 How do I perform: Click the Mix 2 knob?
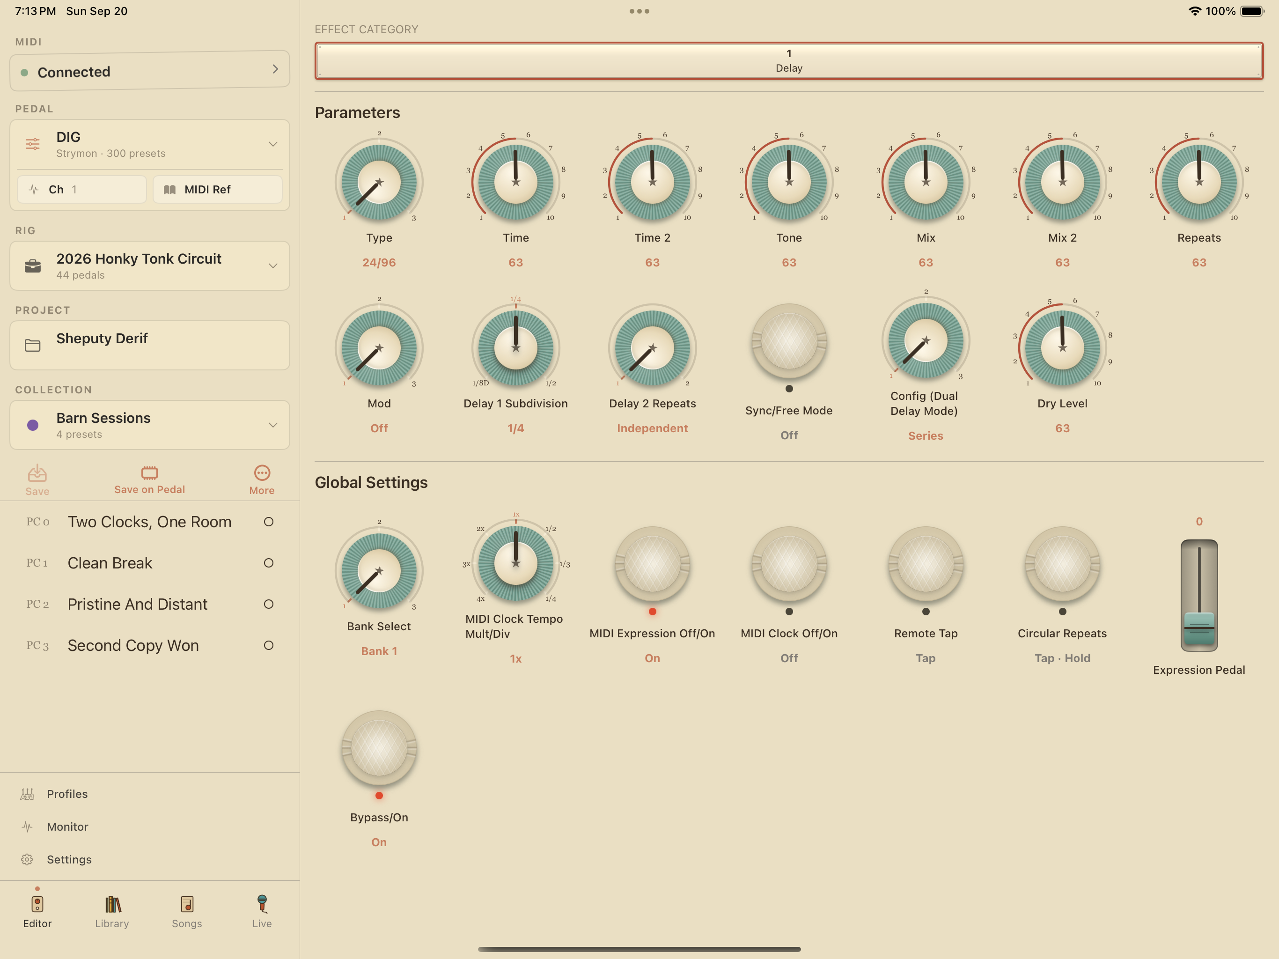(x=1063, y=182)
